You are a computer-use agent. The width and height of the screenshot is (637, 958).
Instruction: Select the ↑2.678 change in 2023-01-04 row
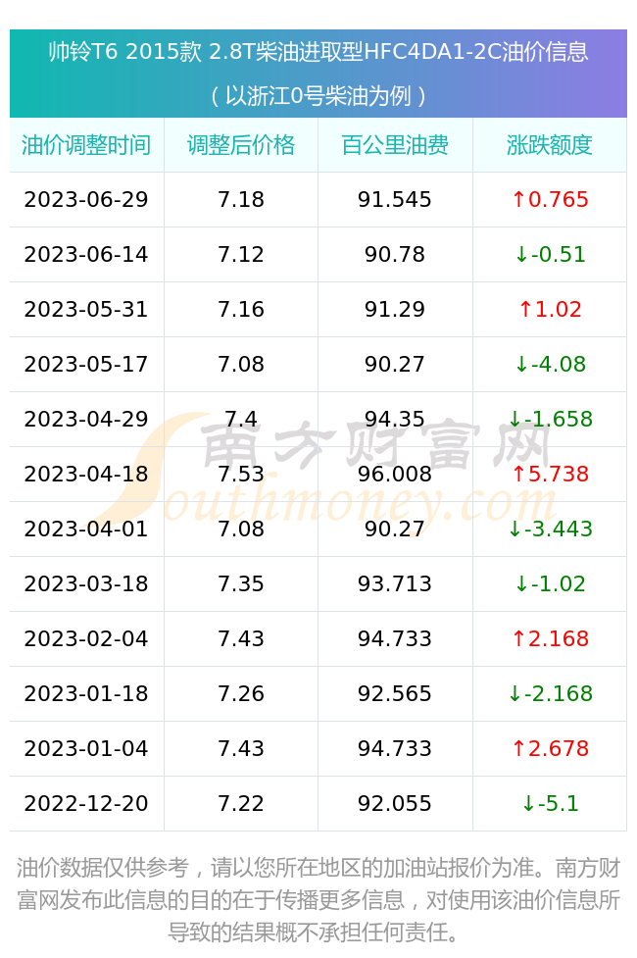pos(550,748)
